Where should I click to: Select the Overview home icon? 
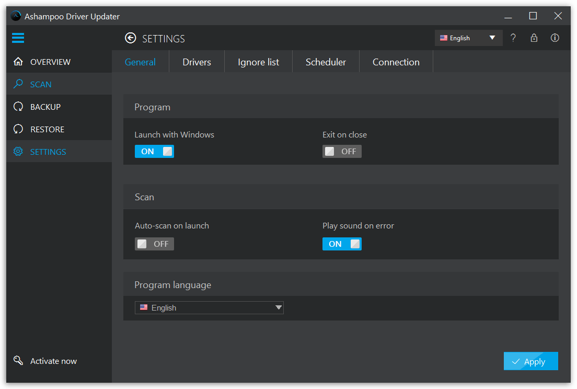18,61
